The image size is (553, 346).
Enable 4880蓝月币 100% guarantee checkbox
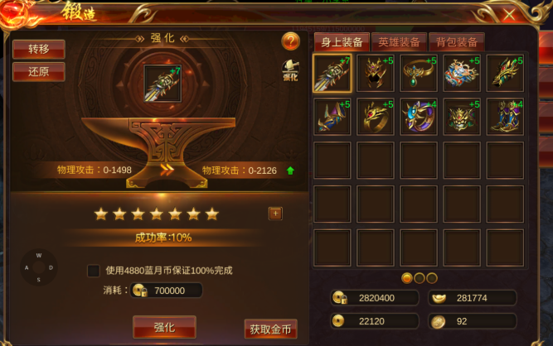[94, 271]
